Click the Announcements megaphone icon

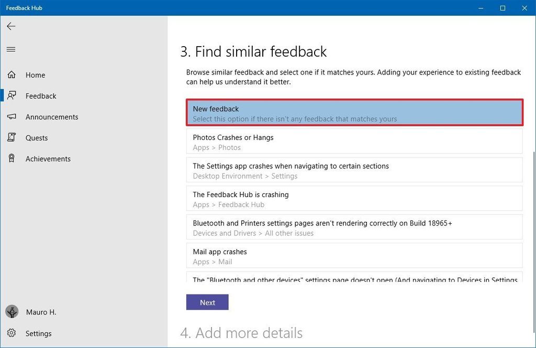[11, 116]
